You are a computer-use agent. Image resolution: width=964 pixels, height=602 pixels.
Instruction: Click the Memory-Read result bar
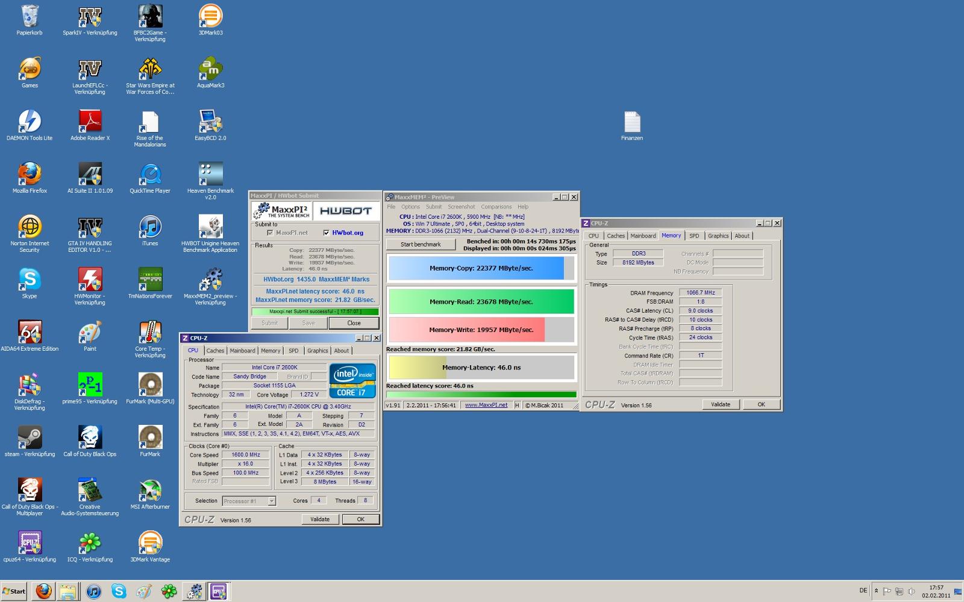coord(481,302)
